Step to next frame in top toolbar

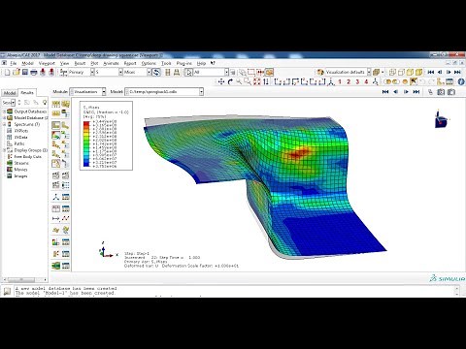click(x=449, y=72)
